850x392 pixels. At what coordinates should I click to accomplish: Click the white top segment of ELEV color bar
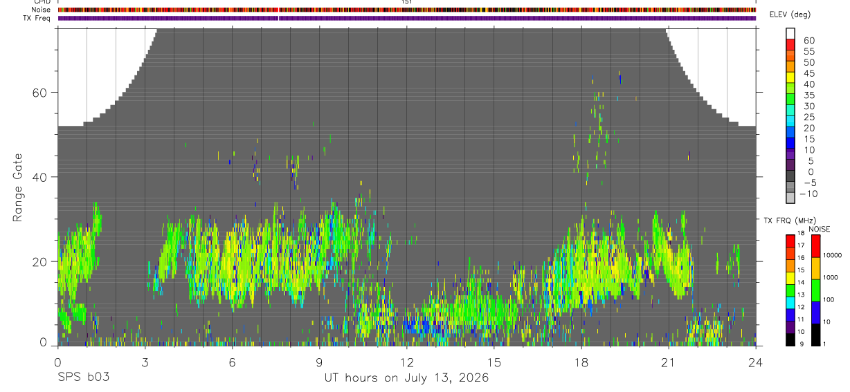click(790, 33)
